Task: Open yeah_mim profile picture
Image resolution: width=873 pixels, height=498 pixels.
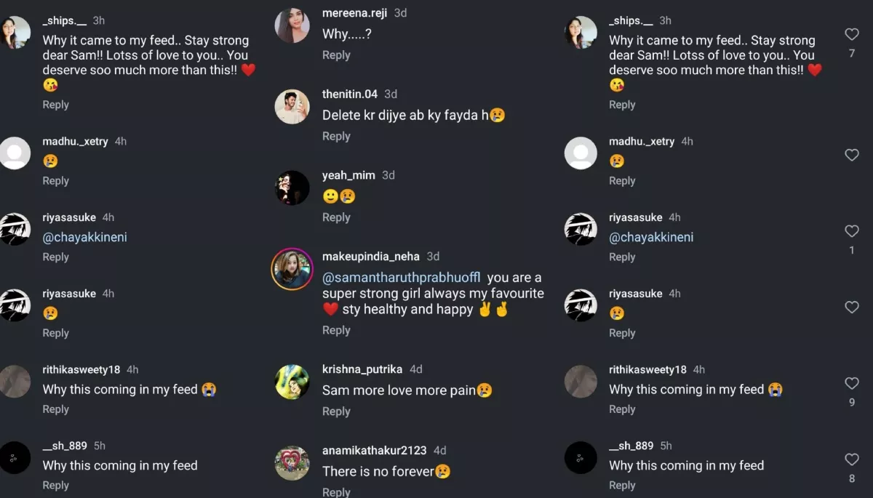Action: (292, 188)
